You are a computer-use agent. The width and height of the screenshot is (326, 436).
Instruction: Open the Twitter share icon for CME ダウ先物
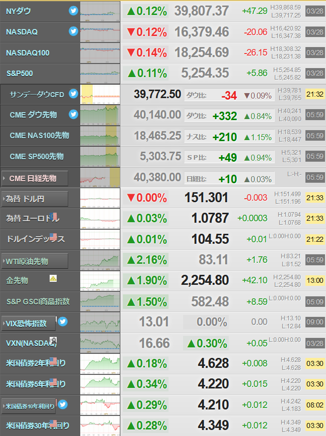[73, 114]
